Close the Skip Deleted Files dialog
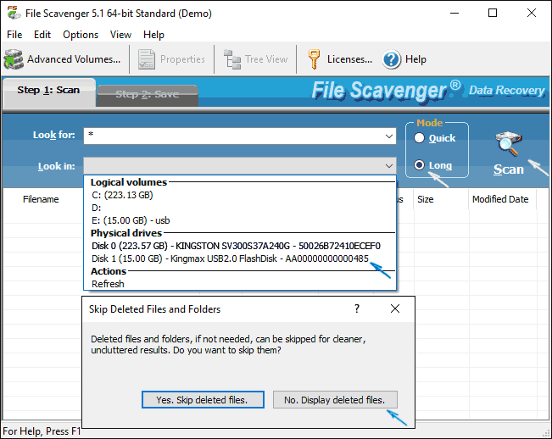Image resolution: width=552 pixels, height=439 pixels. point(395,308)
